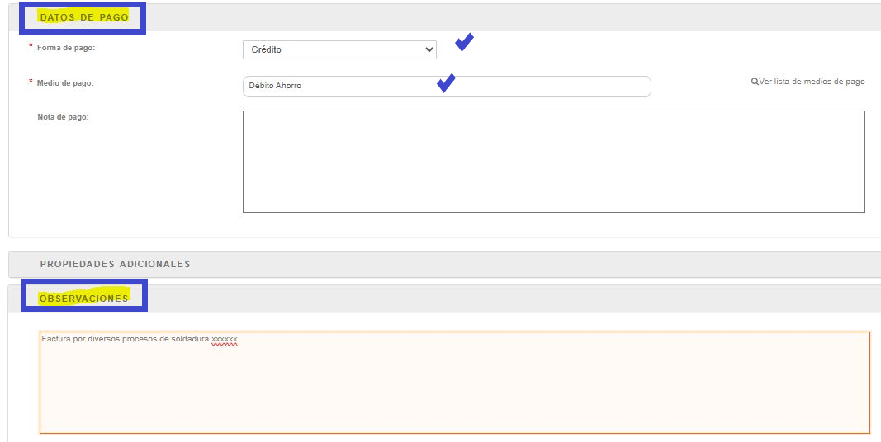Click the red asterisk before Medio de pago
This screenshot has height=442, width=881.
31,82
